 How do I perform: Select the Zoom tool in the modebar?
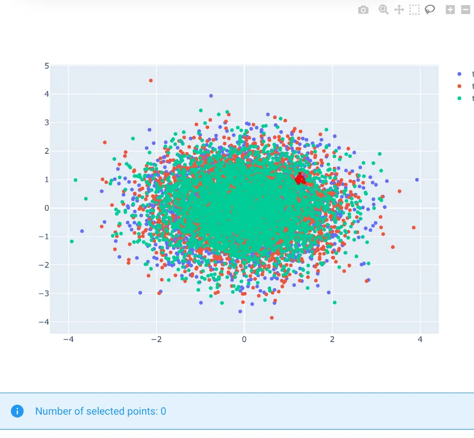[383, 10]
